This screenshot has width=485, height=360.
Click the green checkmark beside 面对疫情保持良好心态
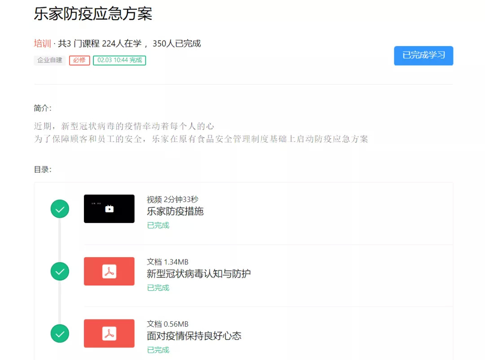[x=60, y=334]
